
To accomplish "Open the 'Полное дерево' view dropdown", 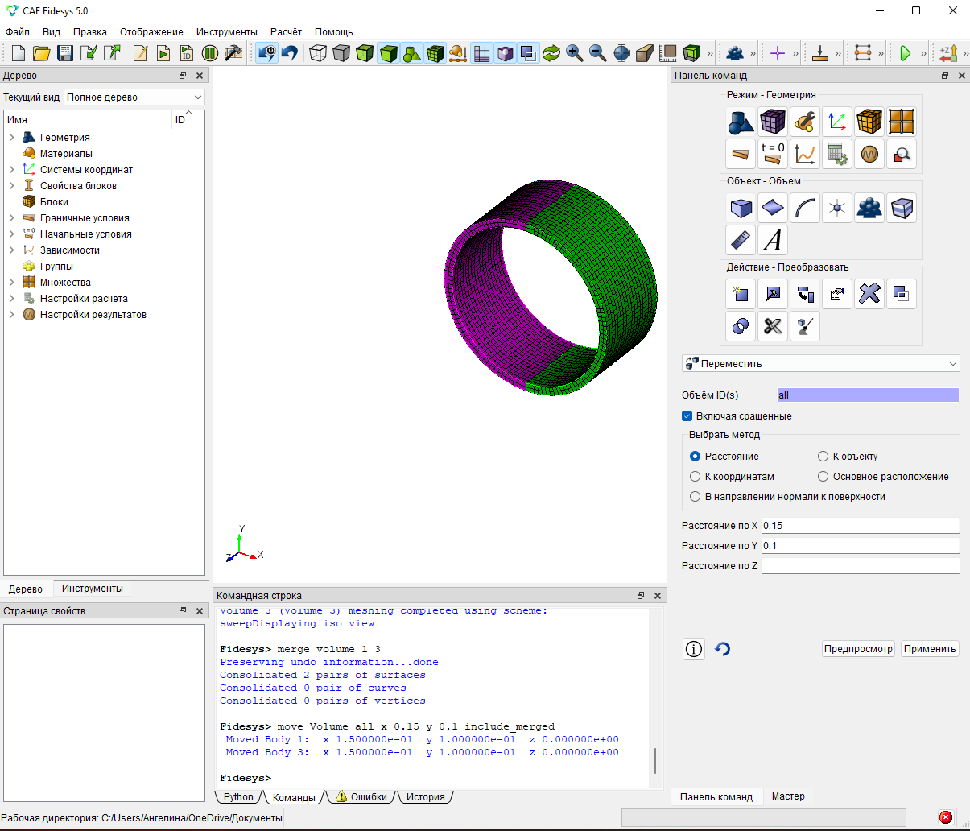I will (134, 97).
